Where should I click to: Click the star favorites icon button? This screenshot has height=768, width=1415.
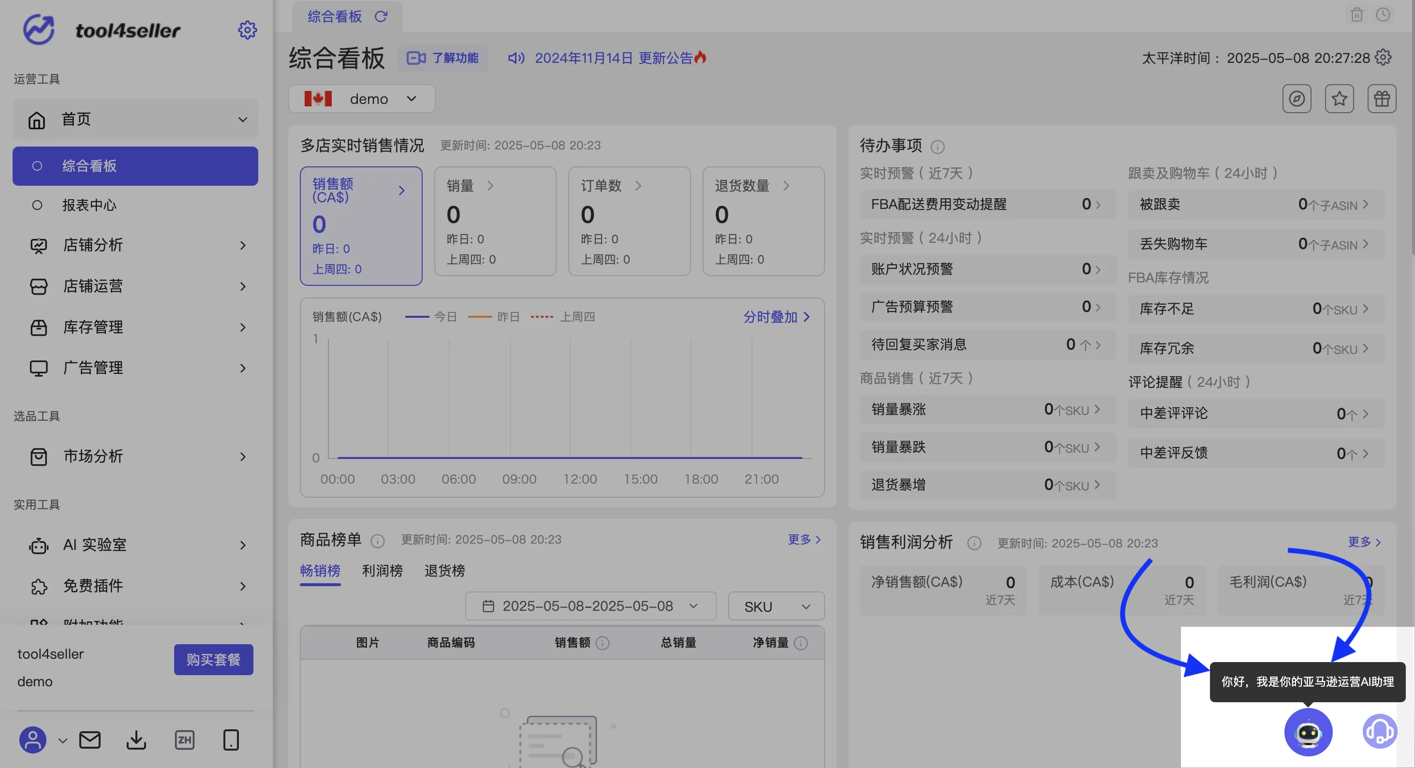tap(1339, 99)
